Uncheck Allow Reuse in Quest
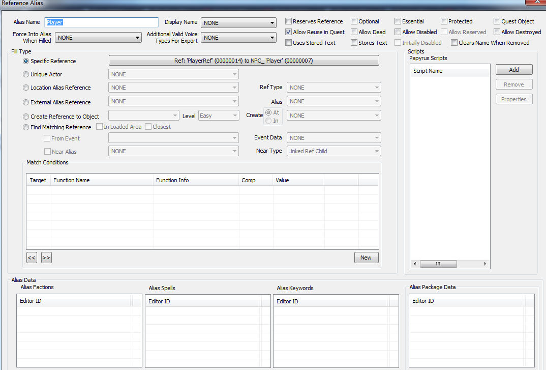The width and height of the screenshot is (546, 370). (288, 32)
